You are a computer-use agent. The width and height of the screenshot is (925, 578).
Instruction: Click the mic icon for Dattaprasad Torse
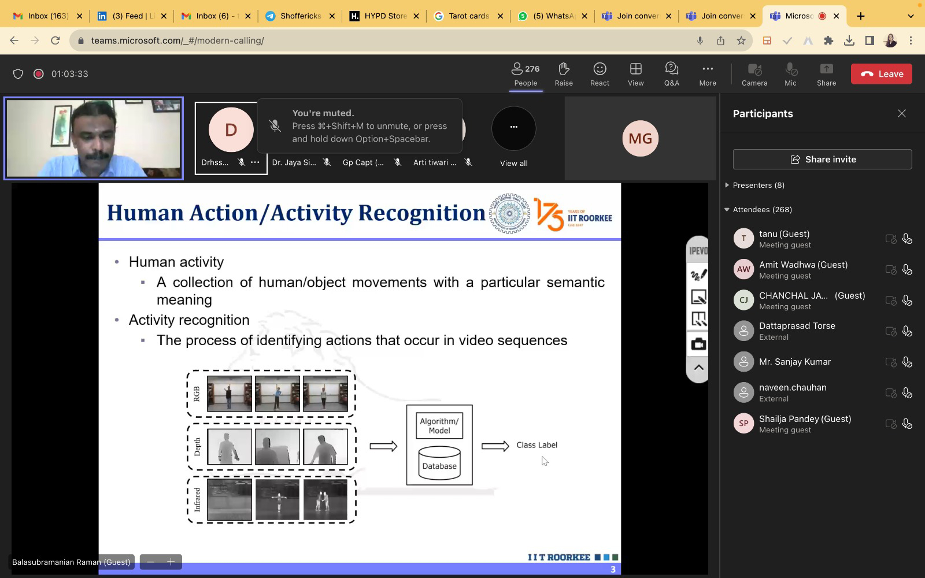[907, 331]
